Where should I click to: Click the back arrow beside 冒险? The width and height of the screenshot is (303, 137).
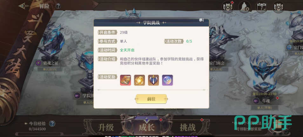pyautogui.click(x=24, y=6)
